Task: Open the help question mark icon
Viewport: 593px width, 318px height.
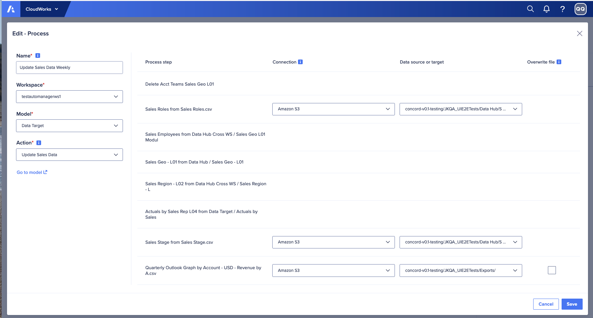Action: 563,9
